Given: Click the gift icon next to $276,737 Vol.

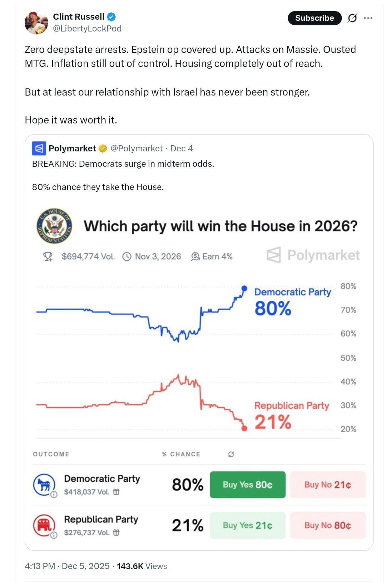Looking at the screenshot, I should pos(116,533).
